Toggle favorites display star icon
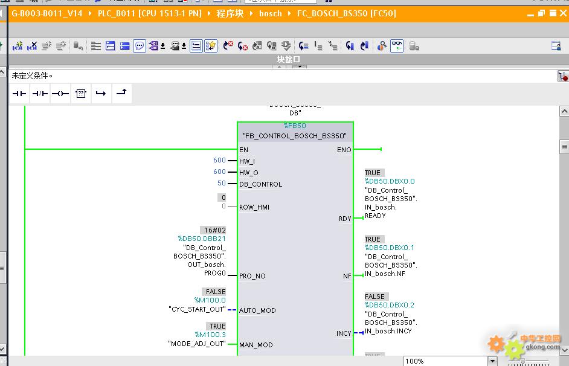Image resolution: width=569 pixels, height=366 pixels. click(x=210, y=46)
